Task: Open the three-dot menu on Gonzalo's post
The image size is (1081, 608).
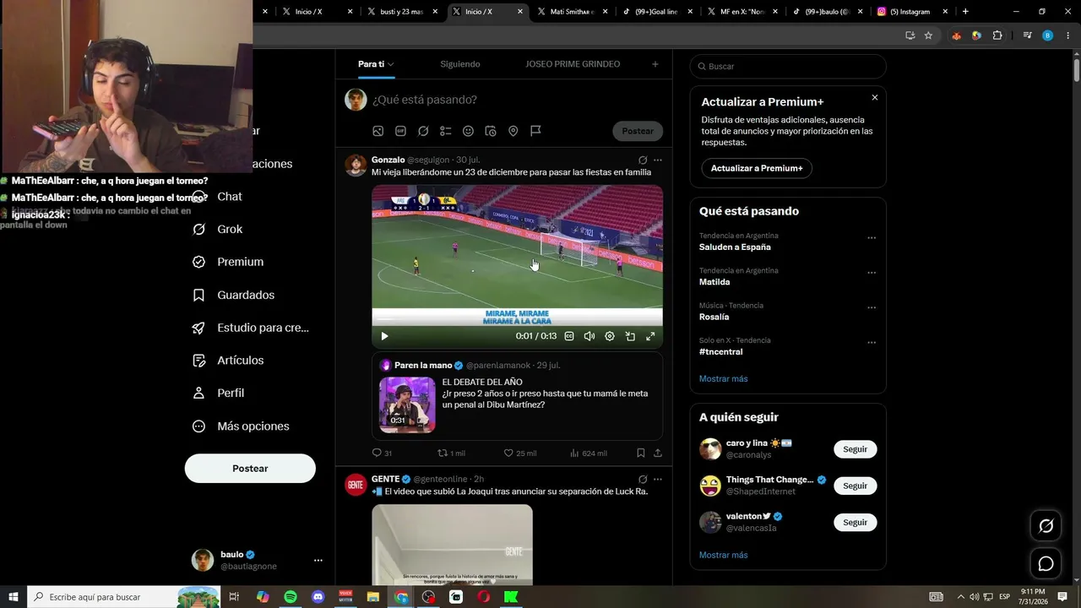Action: coord(658,160)
